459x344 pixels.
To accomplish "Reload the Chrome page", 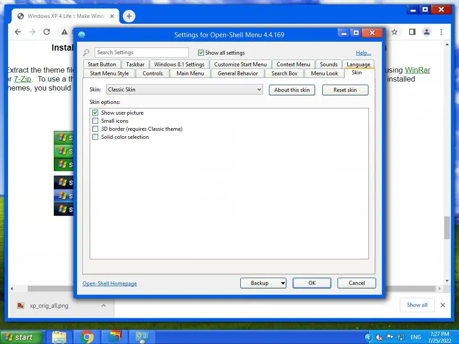I will [47, 32].
